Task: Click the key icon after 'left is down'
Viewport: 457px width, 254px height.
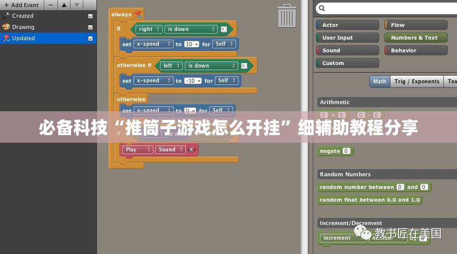Action: (x=244, y=66)
